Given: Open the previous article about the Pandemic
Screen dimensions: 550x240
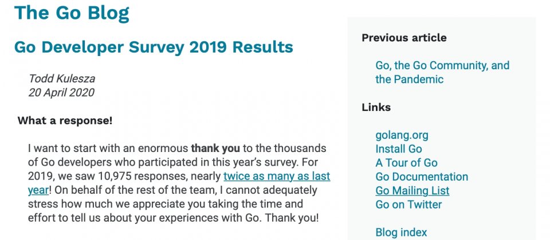Looking at the screenshot, I should click(x=442, y=72).
